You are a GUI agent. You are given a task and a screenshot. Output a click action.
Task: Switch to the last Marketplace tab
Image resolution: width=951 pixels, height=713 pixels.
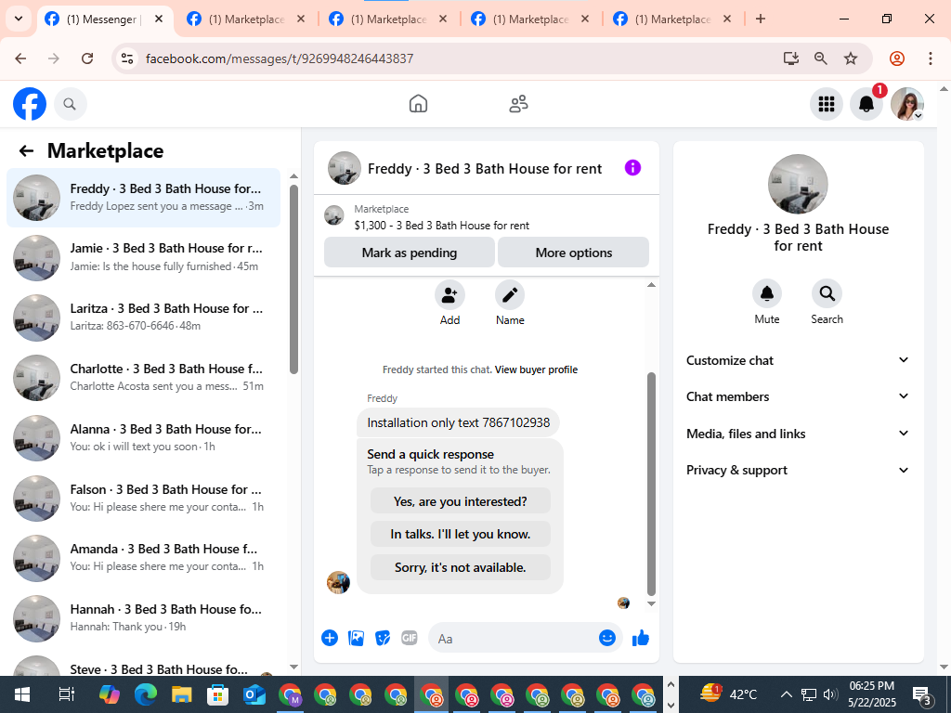(x=672, y=19)
